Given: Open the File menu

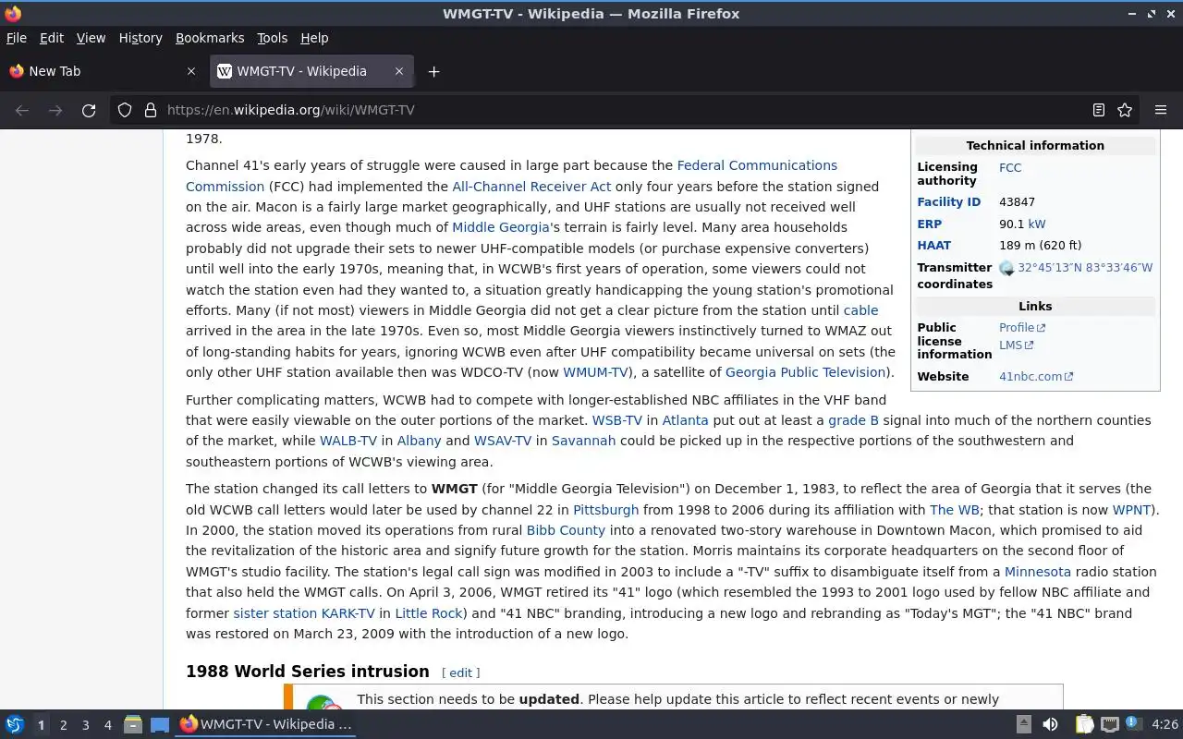Looking at the screenshot, I should (x=17, y=38).
